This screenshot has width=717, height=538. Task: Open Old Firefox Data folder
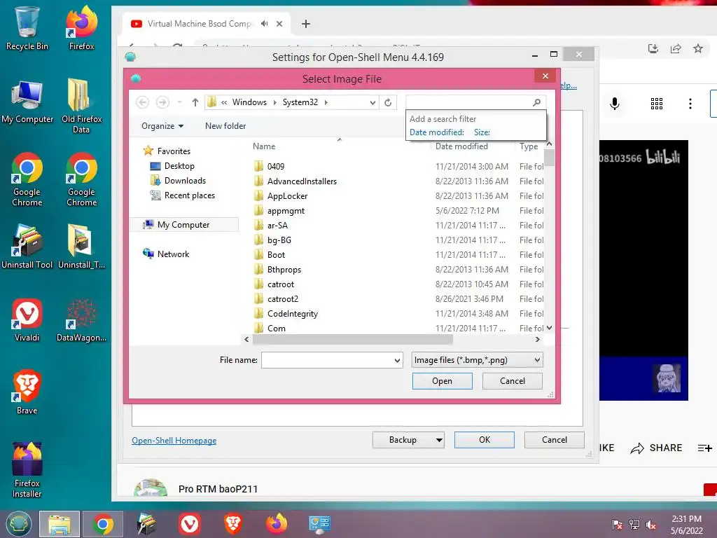81,106
